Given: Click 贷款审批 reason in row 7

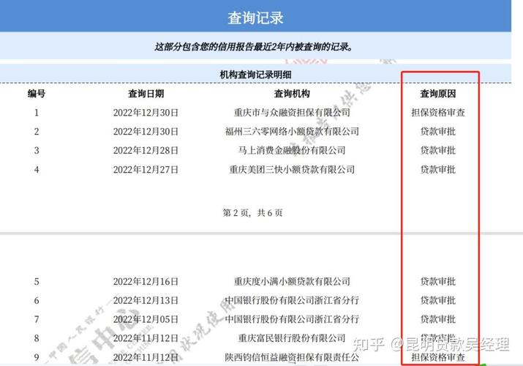Looking at the screenshot, I should pos(437,320).
